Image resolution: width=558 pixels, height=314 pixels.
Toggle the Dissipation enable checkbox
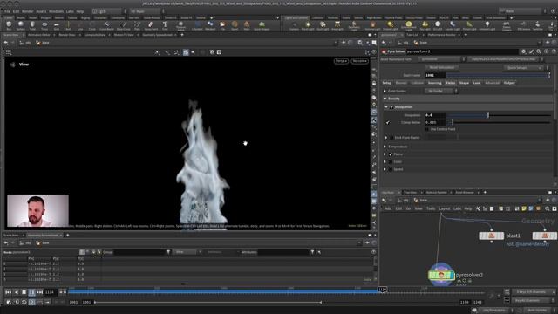pyautogui.click(x=391, y=107)
